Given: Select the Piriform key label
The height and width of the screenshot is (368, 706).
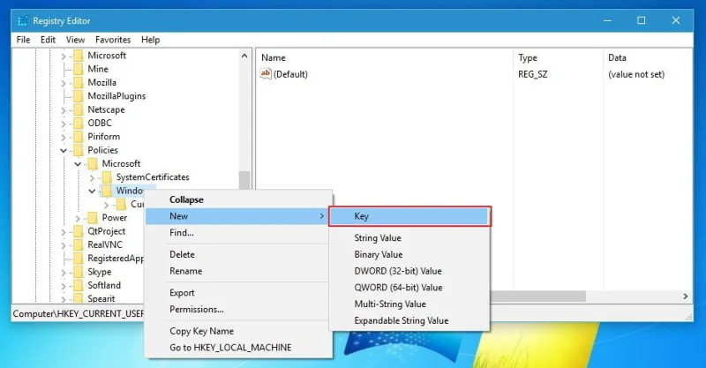Looking at the screenshot, I should pos(103,137).
